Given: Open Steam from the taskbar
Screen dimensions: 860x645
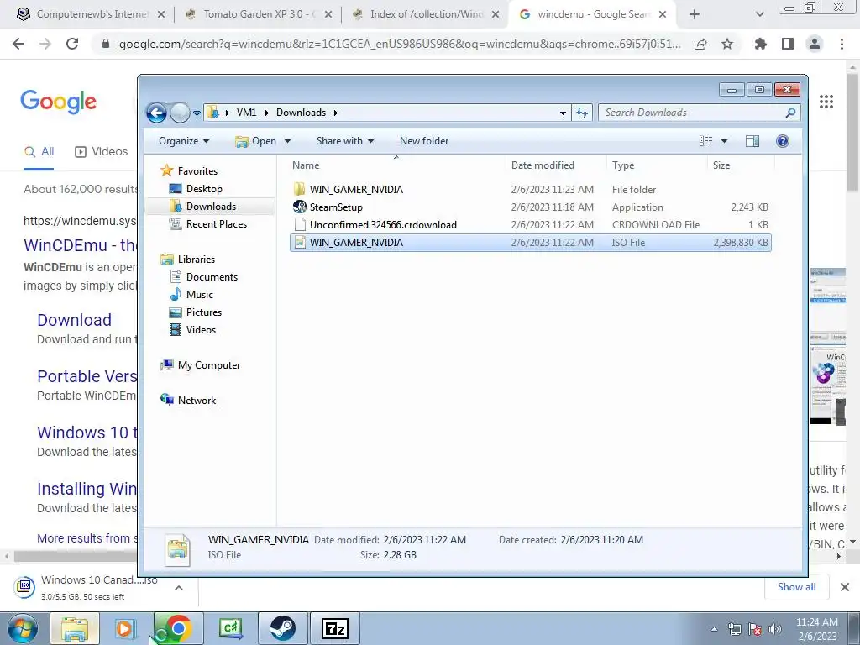Looking at the screenshot, I should coord(283,628).
